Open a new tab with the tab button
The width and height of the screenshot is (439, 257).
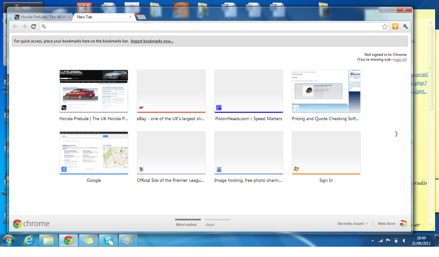pos(141,17)
